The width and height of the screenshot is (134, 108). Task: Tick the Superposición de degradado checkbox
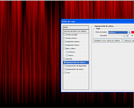pyautogui.click(x=65, y=66)
